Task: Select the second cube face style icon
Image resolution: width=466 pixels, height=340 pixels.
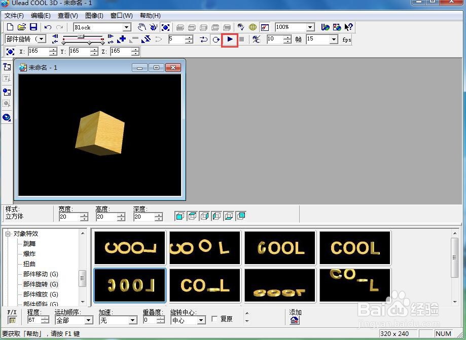Action: tap(192, 216)
